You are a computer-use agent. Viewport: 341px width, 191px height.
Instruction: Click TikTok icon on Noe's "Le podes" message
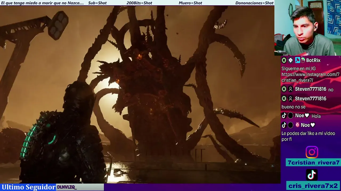point(284,125)
